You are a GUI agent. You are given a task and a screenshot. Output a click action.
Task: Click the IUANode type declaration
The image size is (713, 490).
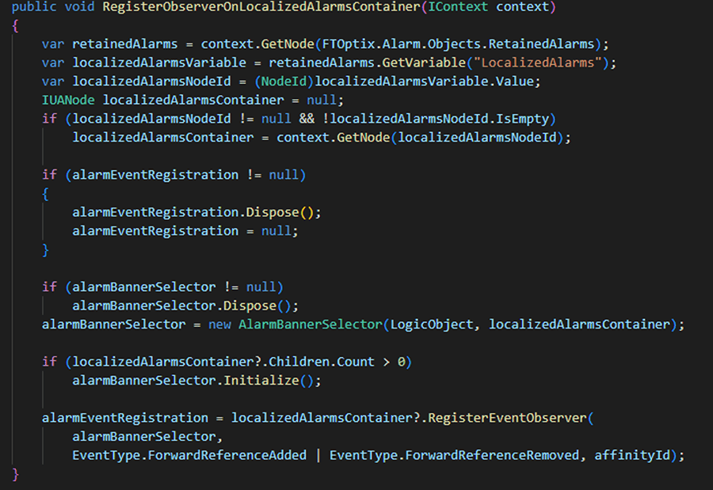(x=68, y=100)
